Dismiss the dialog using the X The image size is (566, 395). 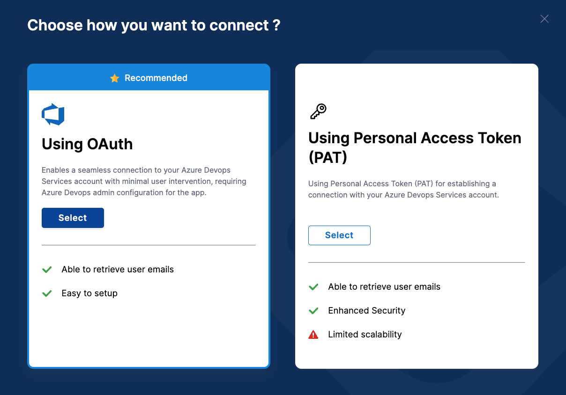pyautogui.click(x=544, y=19)
